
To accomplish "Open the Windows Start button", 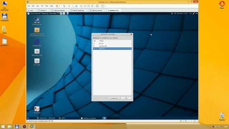I will 3,126.
